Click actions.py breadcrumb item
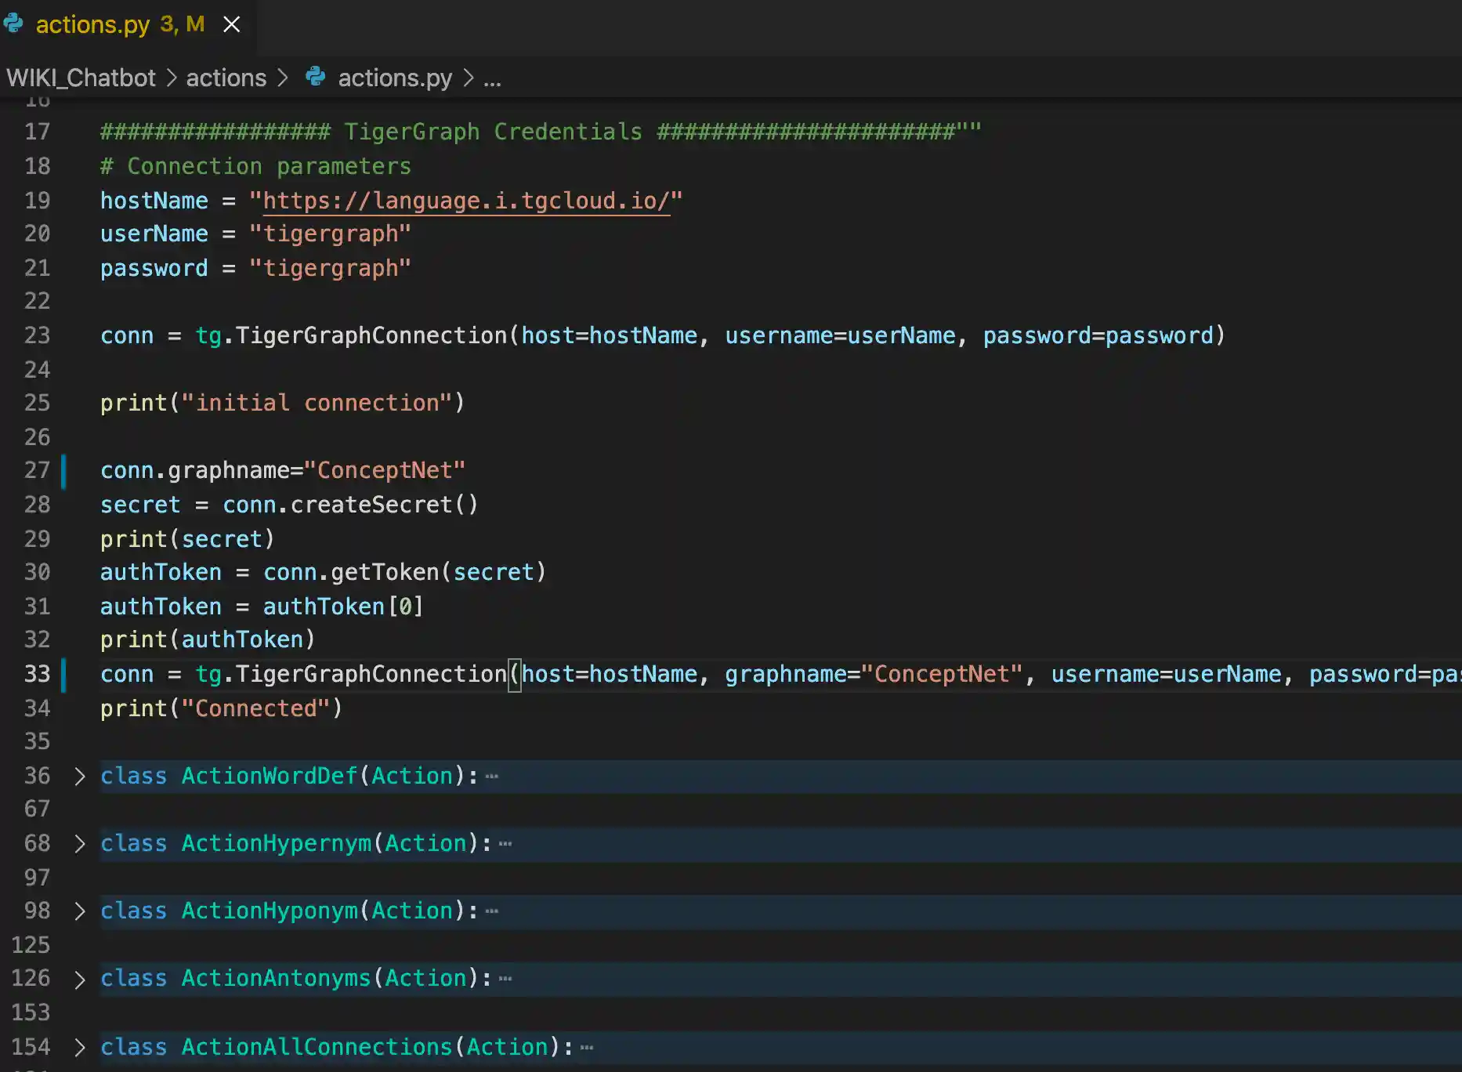 (394, 78)
